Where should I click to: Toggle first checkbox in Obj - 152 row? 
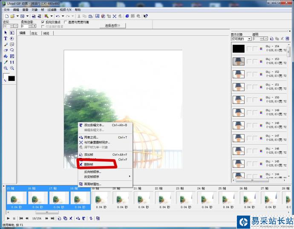(x=249, y=74)
